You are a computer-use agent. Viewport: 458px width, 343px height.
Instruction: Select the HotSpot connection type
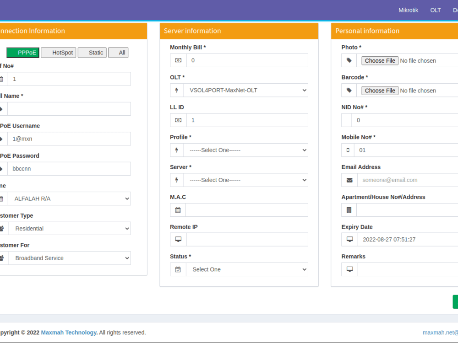58,52
